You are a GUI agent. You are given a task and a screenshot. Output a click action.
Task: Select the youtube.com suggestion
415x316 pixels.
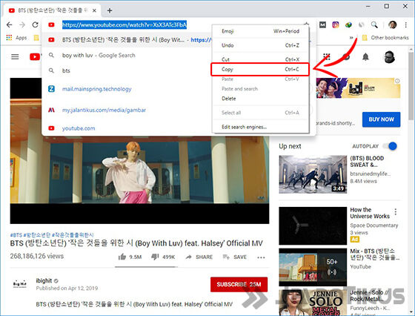(x=127, y=128)
